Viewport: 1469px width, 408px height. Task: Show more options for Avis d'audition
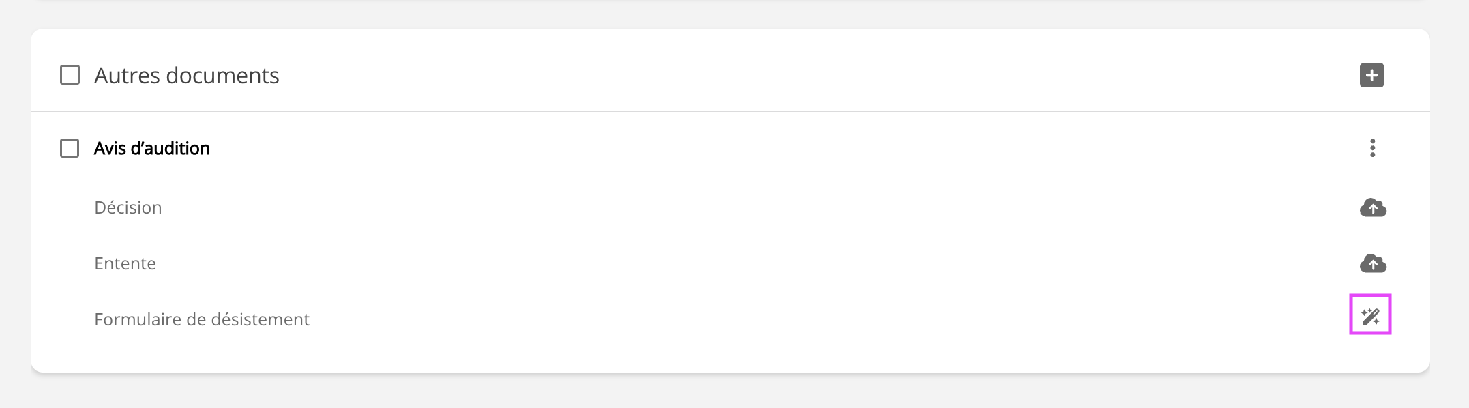coord(1372,148)
